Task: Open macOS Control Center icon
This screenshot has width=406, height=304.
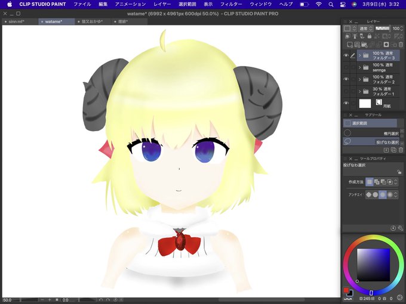Action: pos(343,4)
